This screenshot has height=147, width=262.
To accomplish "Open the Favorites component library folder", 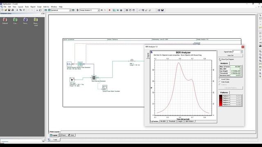I will pyautogui.click(x=25, y=21).
